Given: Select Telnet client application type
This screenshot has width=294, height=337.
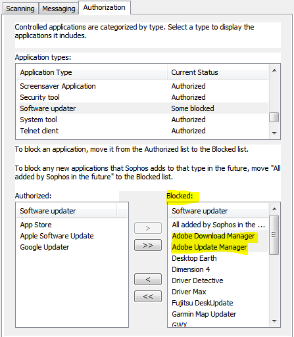Looking at the screenshot, I should pyautogui.click(x=143, y=131).
